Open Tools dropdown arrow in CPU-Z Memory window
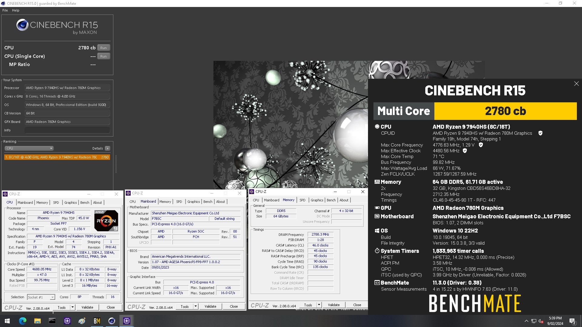The image size is (582, 327). (x=319, y=305)
